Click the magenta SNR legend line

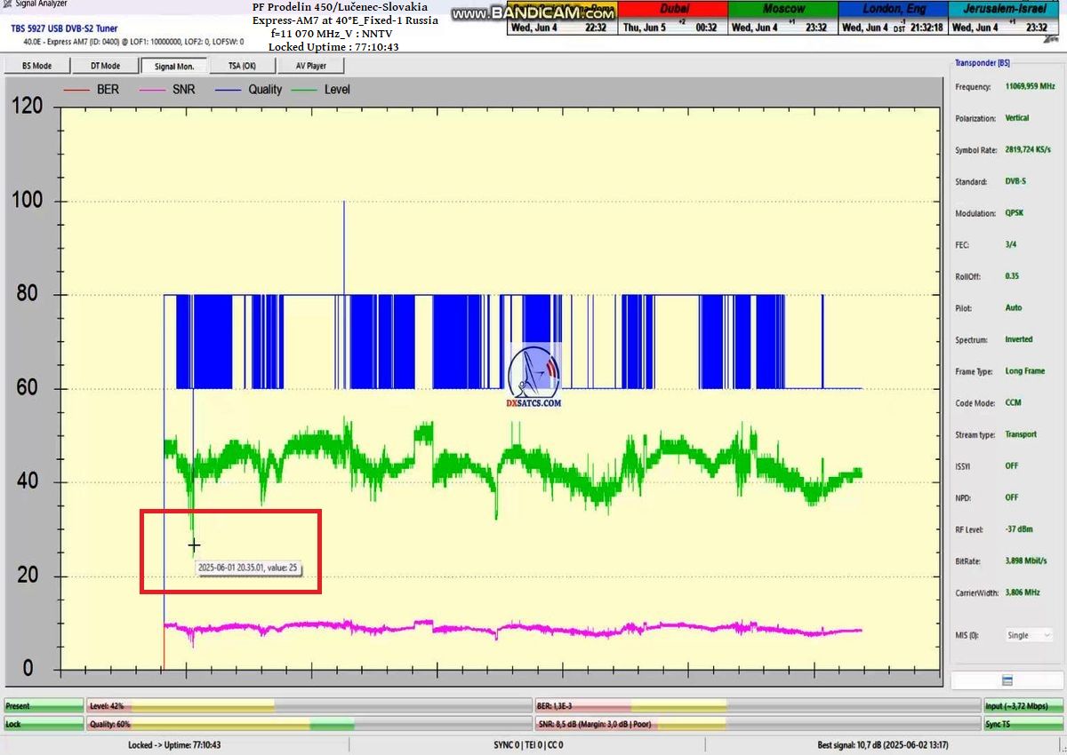coord(153,90)
